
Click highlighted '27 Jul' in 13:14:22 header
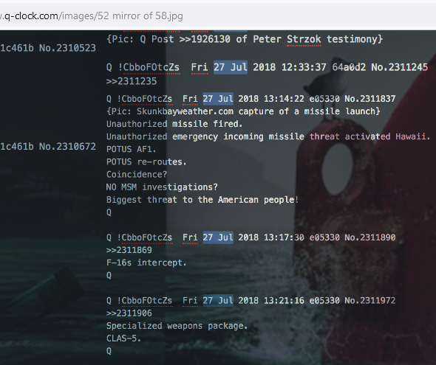[218, 99]
